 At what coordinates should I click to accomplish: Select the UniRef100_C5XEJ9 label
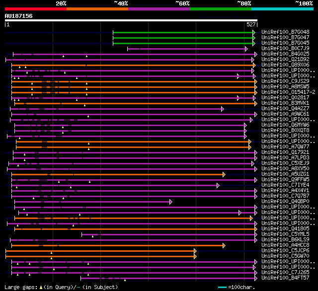coord(285,163)
